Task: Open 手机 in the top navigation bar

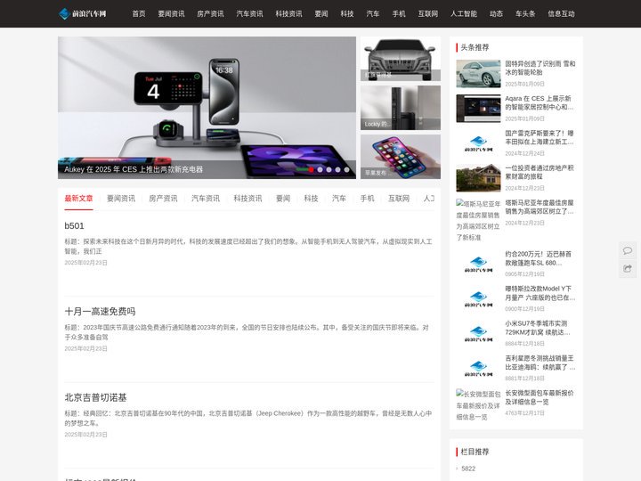Action: (399, 13)
